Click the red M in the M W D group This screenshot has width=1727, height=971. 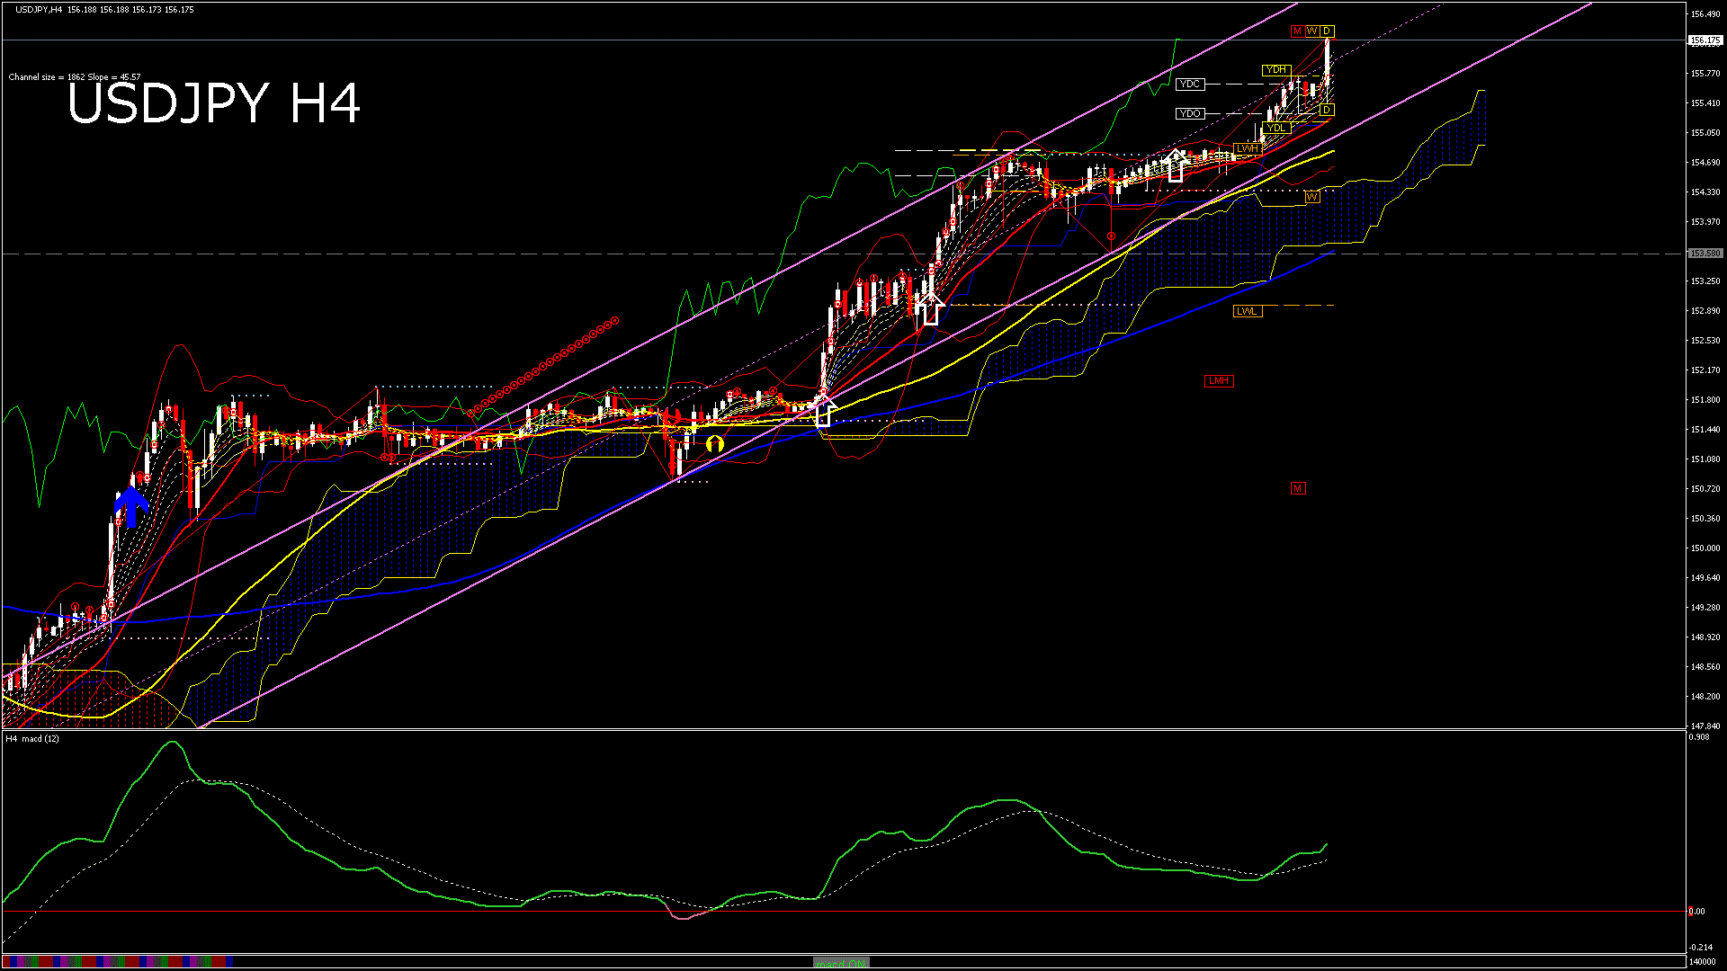pyautogui.click(x=1297, y=31)
